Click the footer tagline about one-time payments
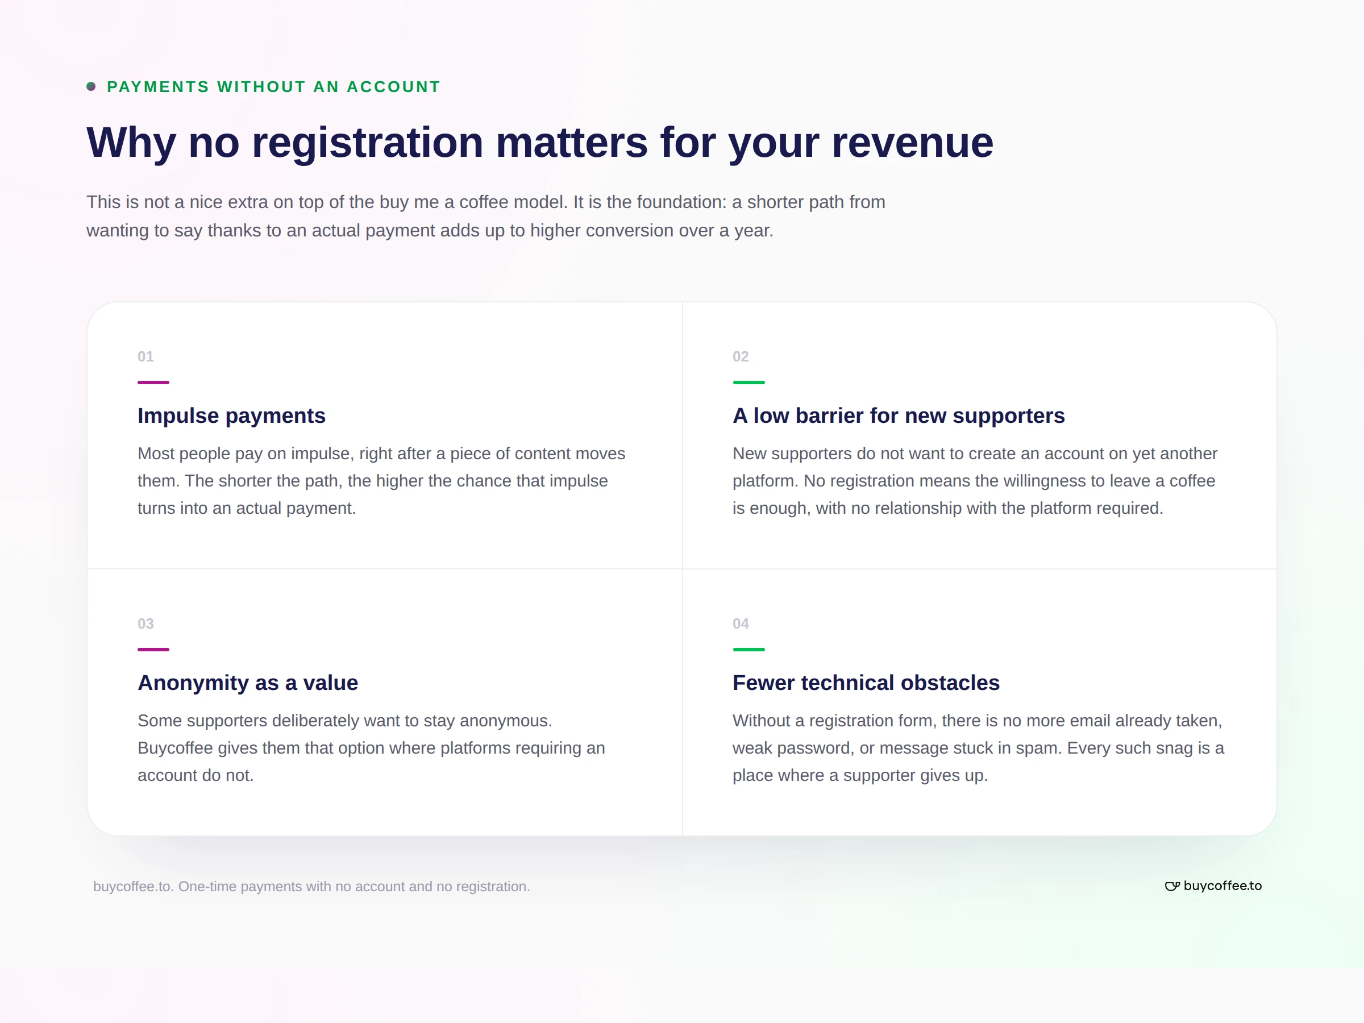This screenshot has width=1364, height=1023. 311,886
